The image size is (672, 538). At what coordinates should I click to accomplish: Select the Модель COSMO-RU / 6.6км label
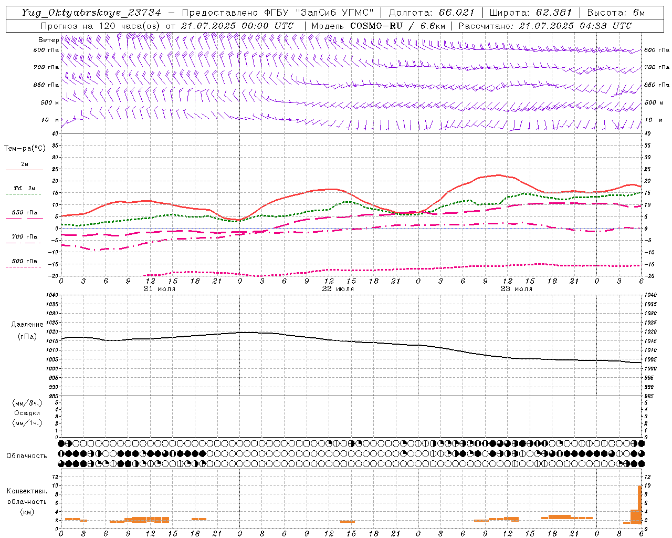[378, 26]
